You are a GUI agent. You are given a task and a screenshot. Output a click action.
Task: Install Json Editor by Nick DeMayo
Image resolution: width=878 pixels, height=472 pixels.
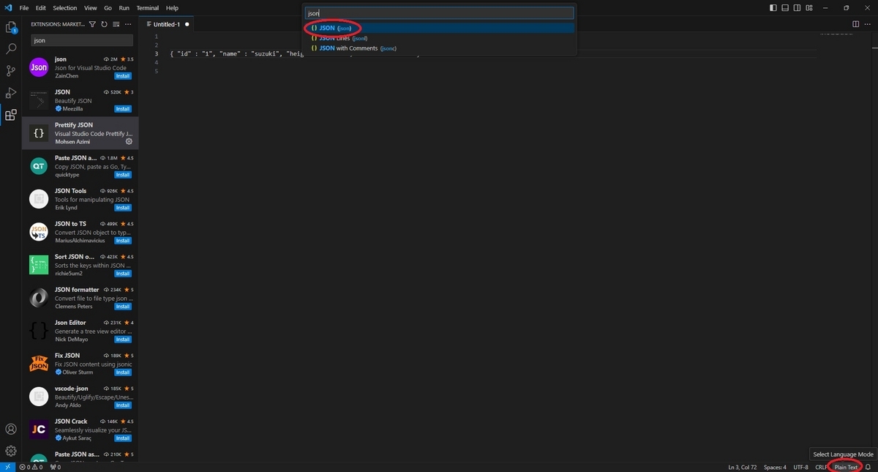point(123,340)
